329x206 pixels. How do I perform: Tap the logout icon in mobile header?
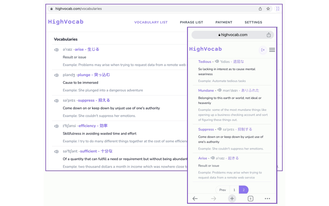click(x=263, y=50)
